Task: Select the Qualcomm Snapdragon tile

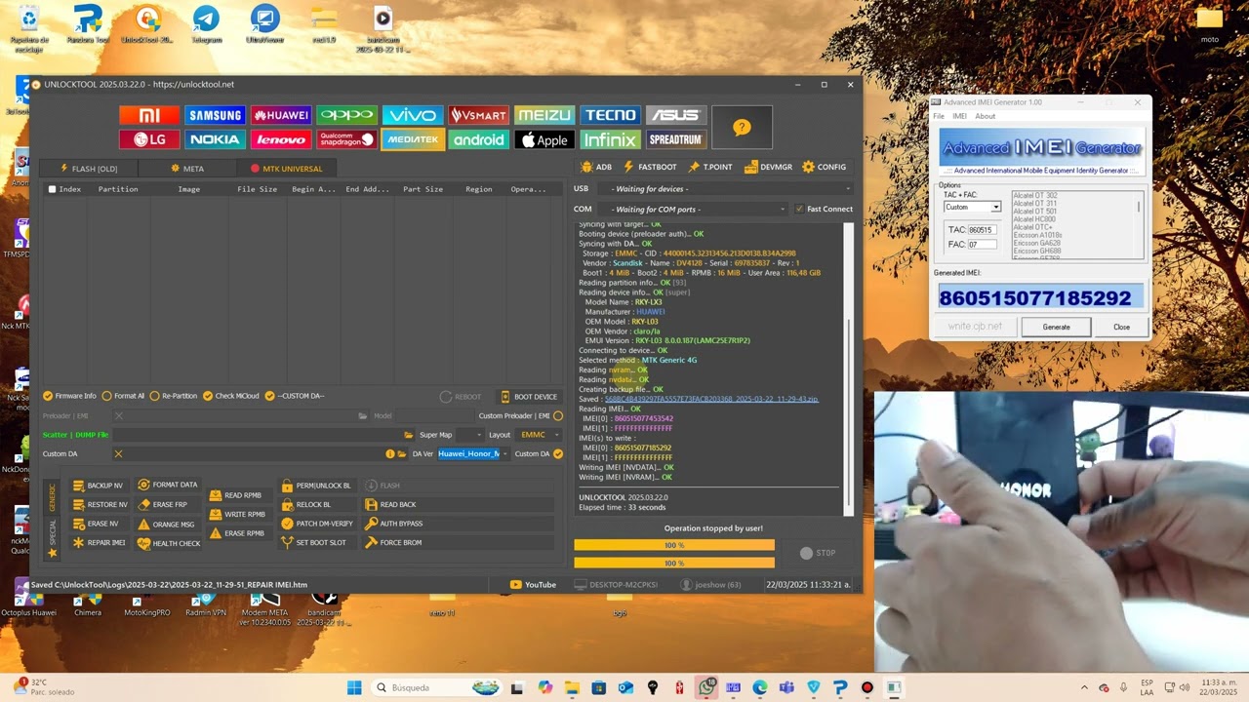Action: click(346, 139)
